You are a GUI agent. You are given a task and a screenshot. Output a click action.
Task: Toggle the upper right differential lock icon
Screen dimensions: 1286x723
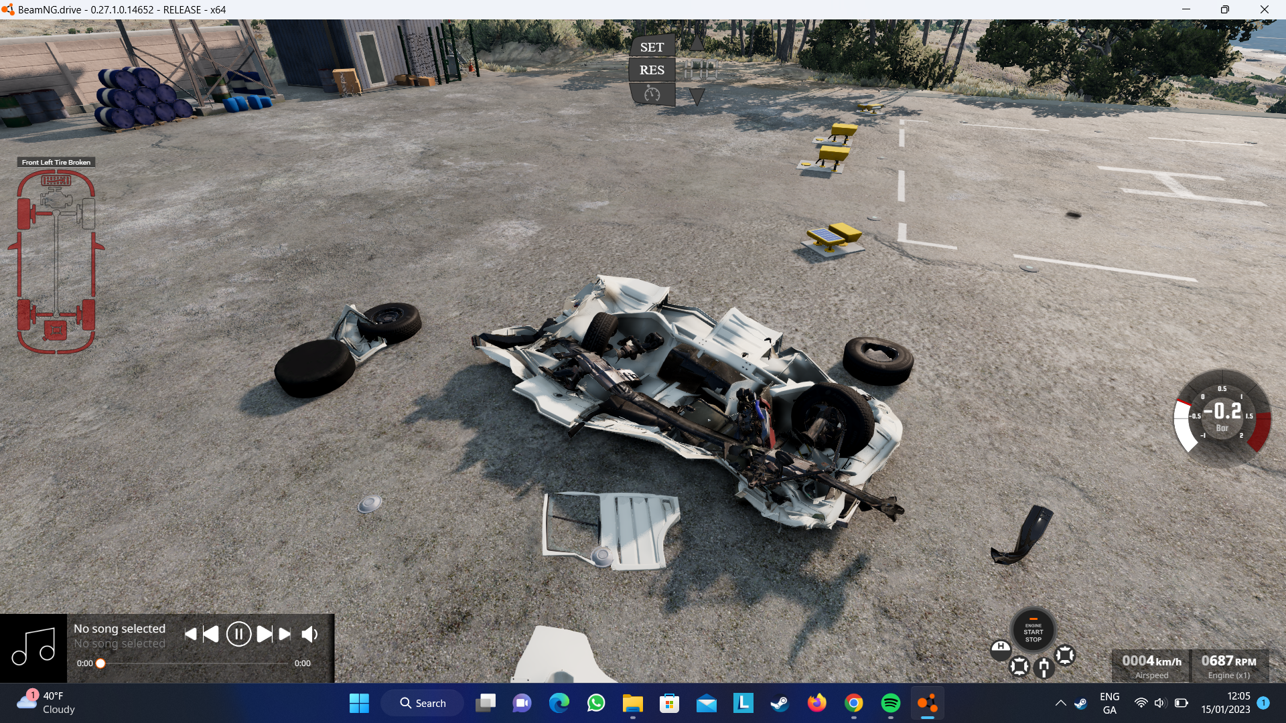coord(1065,655)
